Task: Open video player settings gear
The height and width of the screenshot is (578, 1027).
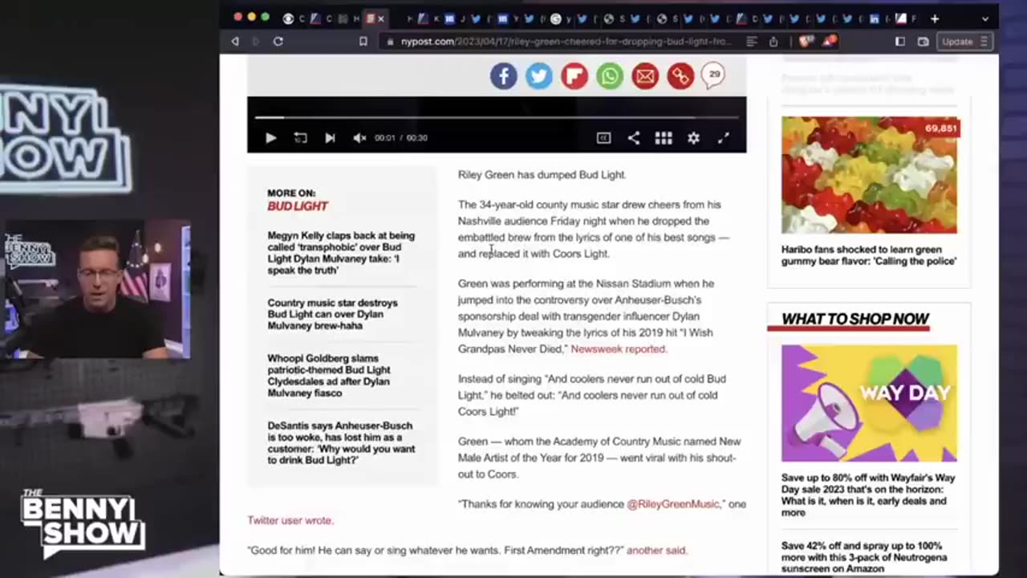Action: pyautogui.click(x=693, y=138)
